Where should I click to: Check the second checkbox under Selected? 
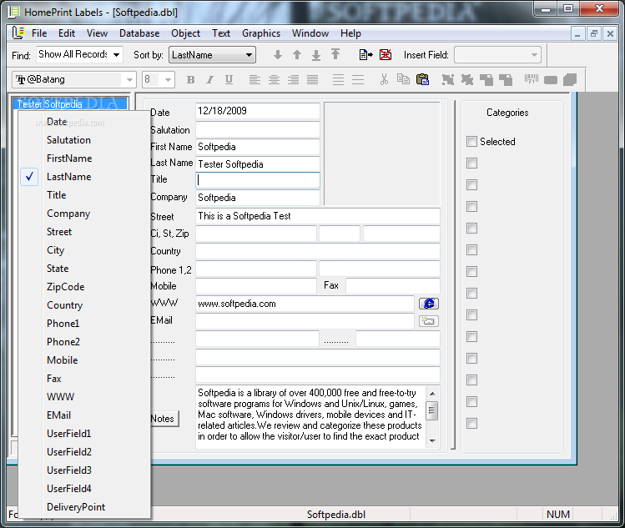[x=471, y=185]
